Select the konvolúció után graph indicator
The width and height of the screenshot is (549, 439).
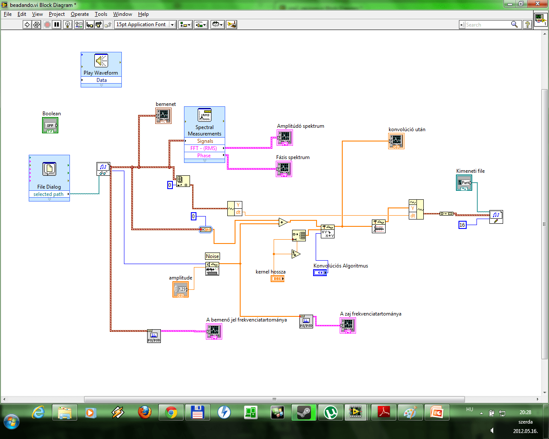click(x=396, y=141)
